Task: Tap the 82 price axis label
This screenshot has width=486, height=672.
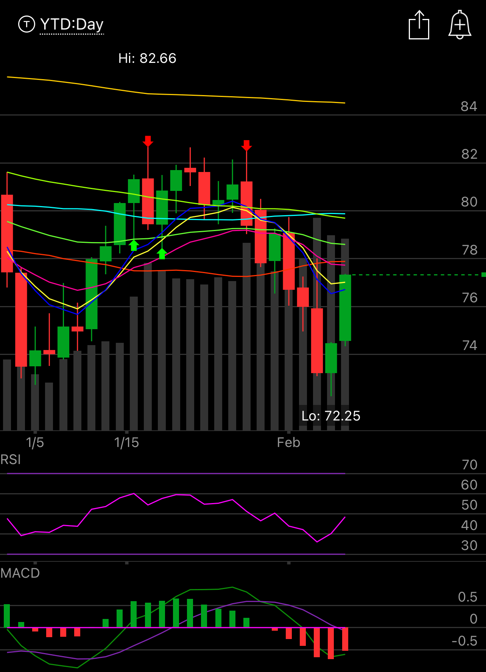Action: point(469,154)
